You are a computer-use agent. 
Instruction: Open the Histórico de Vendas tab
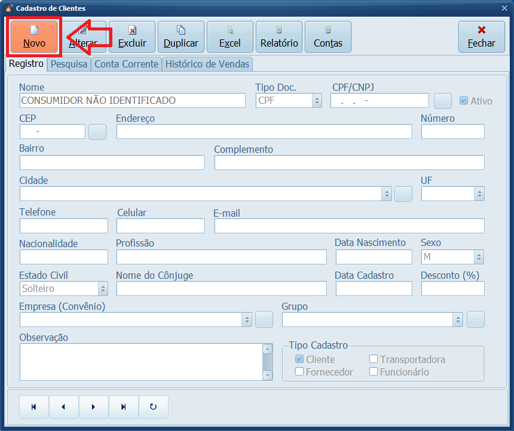[207, 64]
